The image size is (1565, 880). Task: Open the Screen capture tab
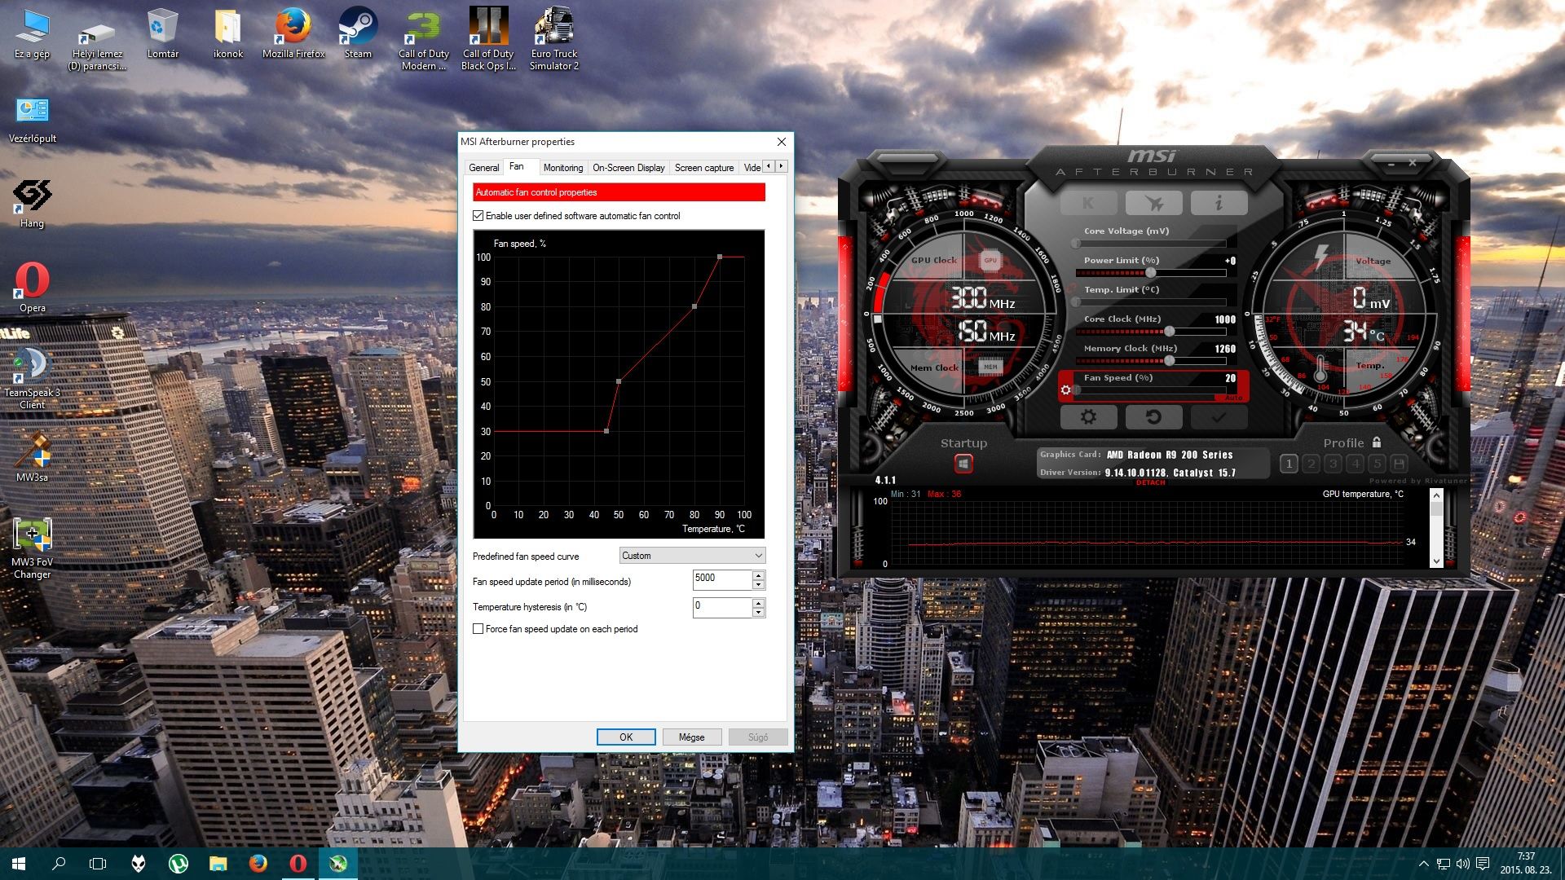coord(704,168)
